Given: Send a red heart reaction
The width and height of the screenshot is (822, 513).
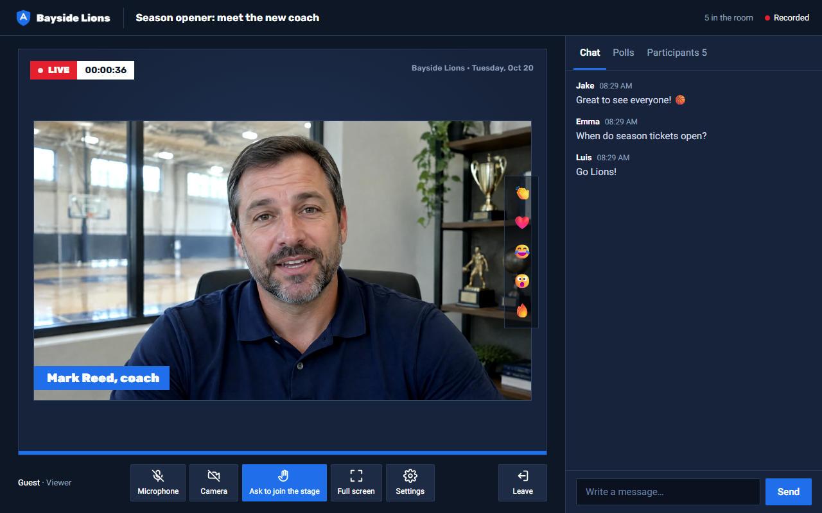Looking at the screenshot, I should coord(522,222).
